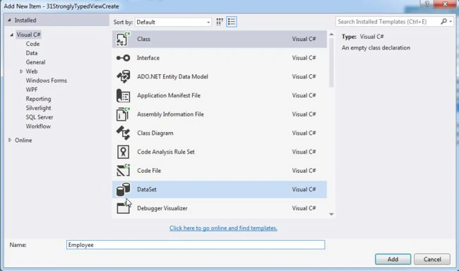This screenshot has width=459, height=271.
Task: Select the Reporting category
Action: [38, 99]
